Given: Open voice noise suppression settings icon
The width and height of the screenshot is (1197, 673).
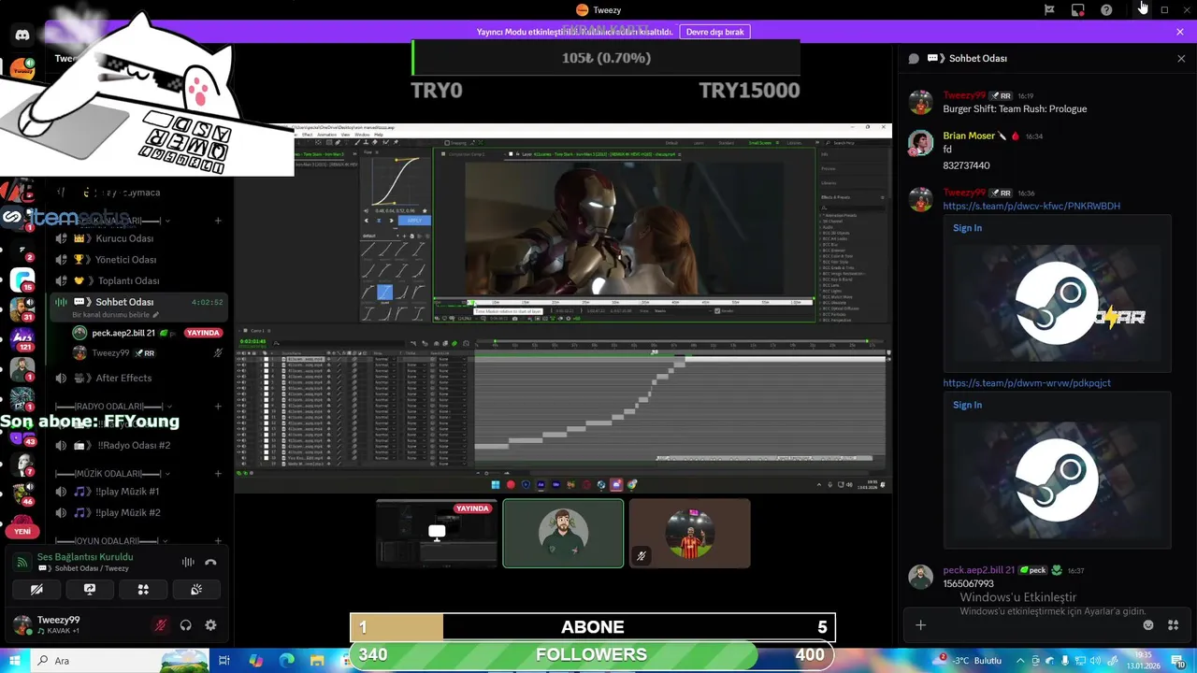Looking at the screenshot, I should pos(188,563).
